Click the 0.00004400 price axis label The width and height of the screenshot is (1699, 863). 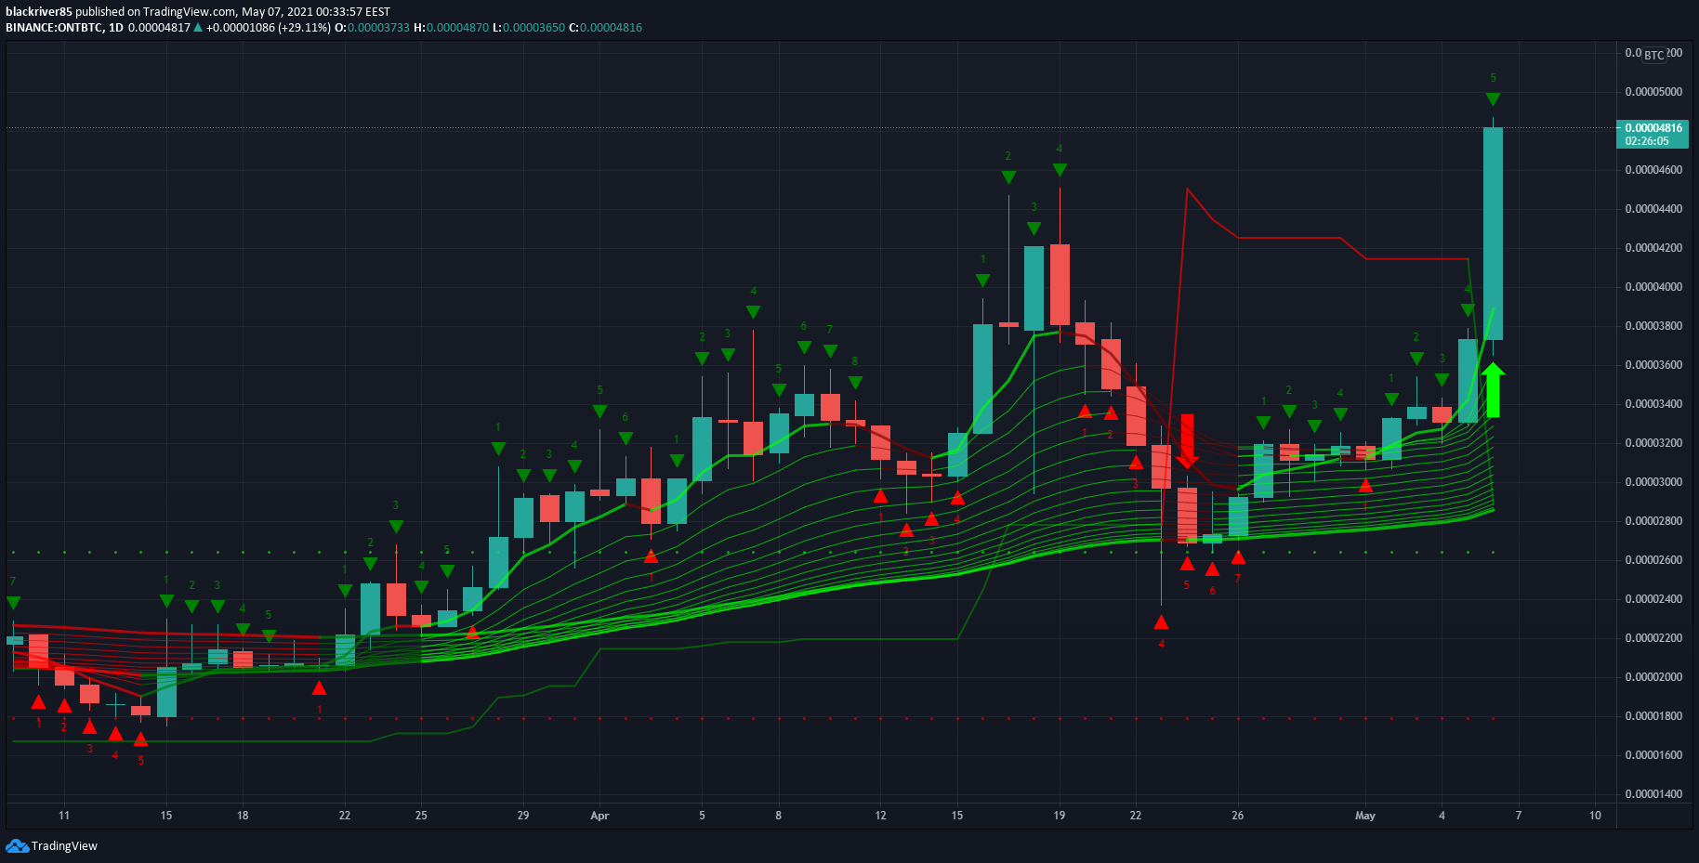point(1653,209)
